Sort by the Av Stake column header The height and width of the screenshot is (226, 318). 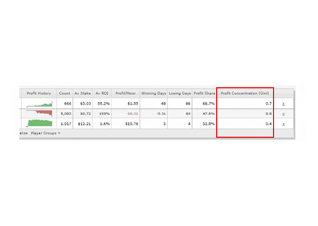tap(83, 93)
